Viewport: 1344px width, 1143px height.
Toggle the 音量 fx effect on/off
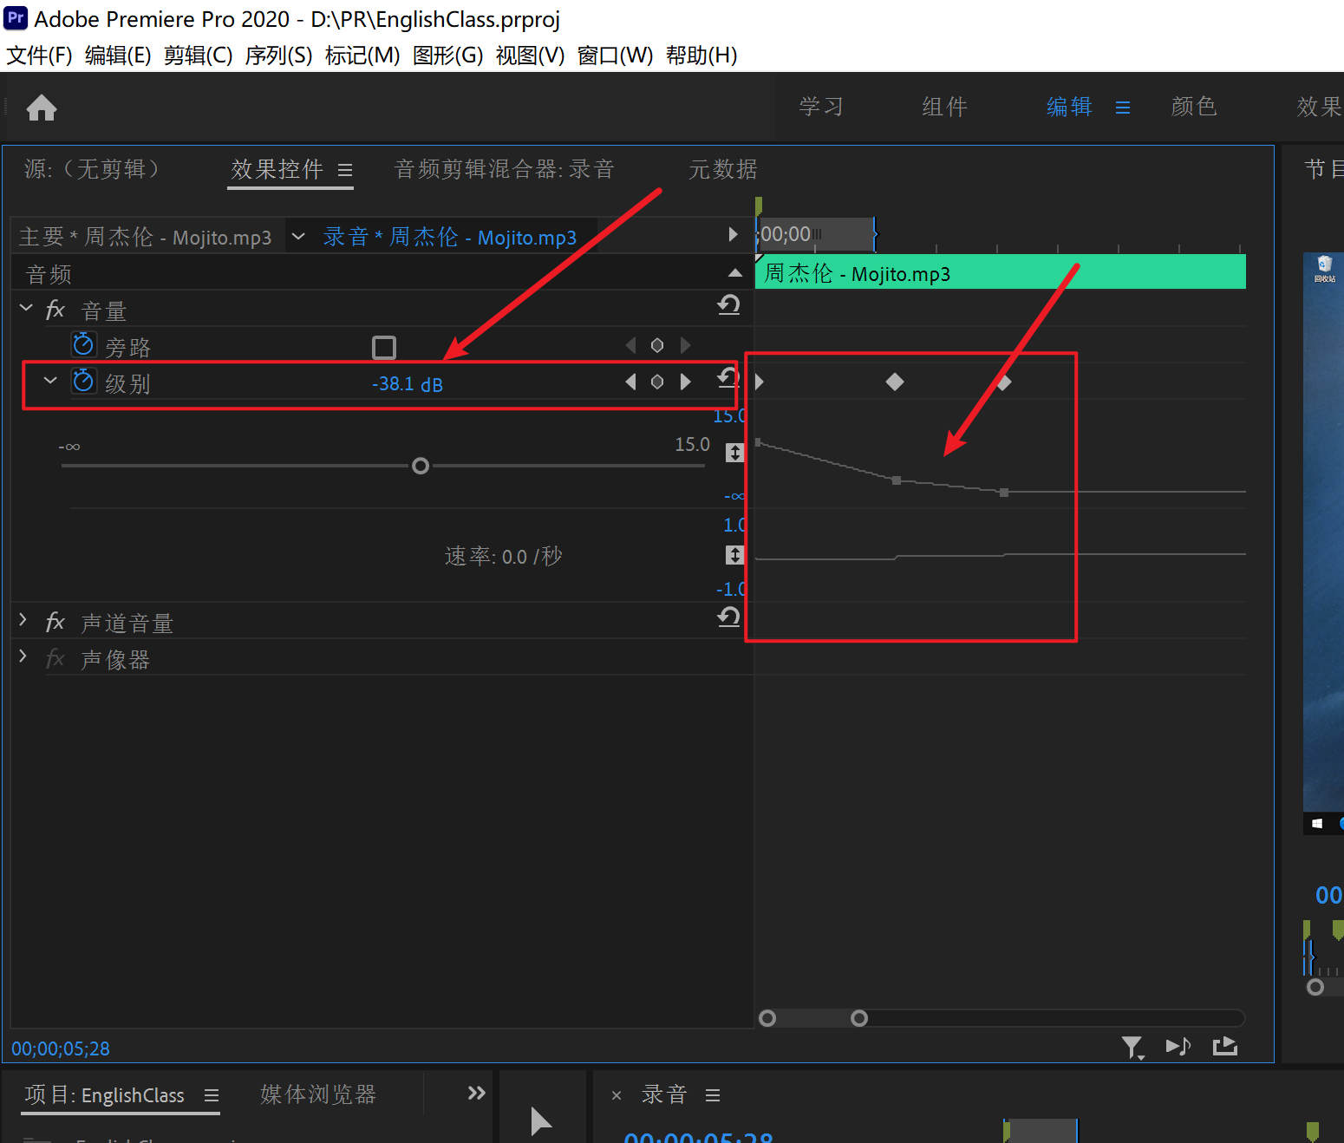point(55,310)
